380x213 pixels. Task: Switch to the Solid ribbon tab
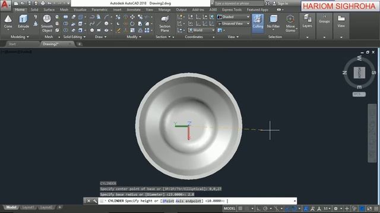[x=34, y=9]
